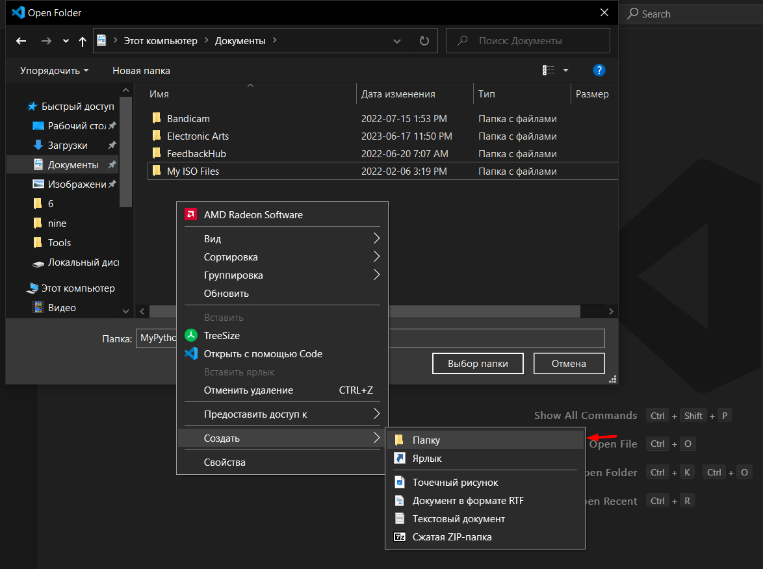Refresh the Documents folder listing

coord(424,41)
